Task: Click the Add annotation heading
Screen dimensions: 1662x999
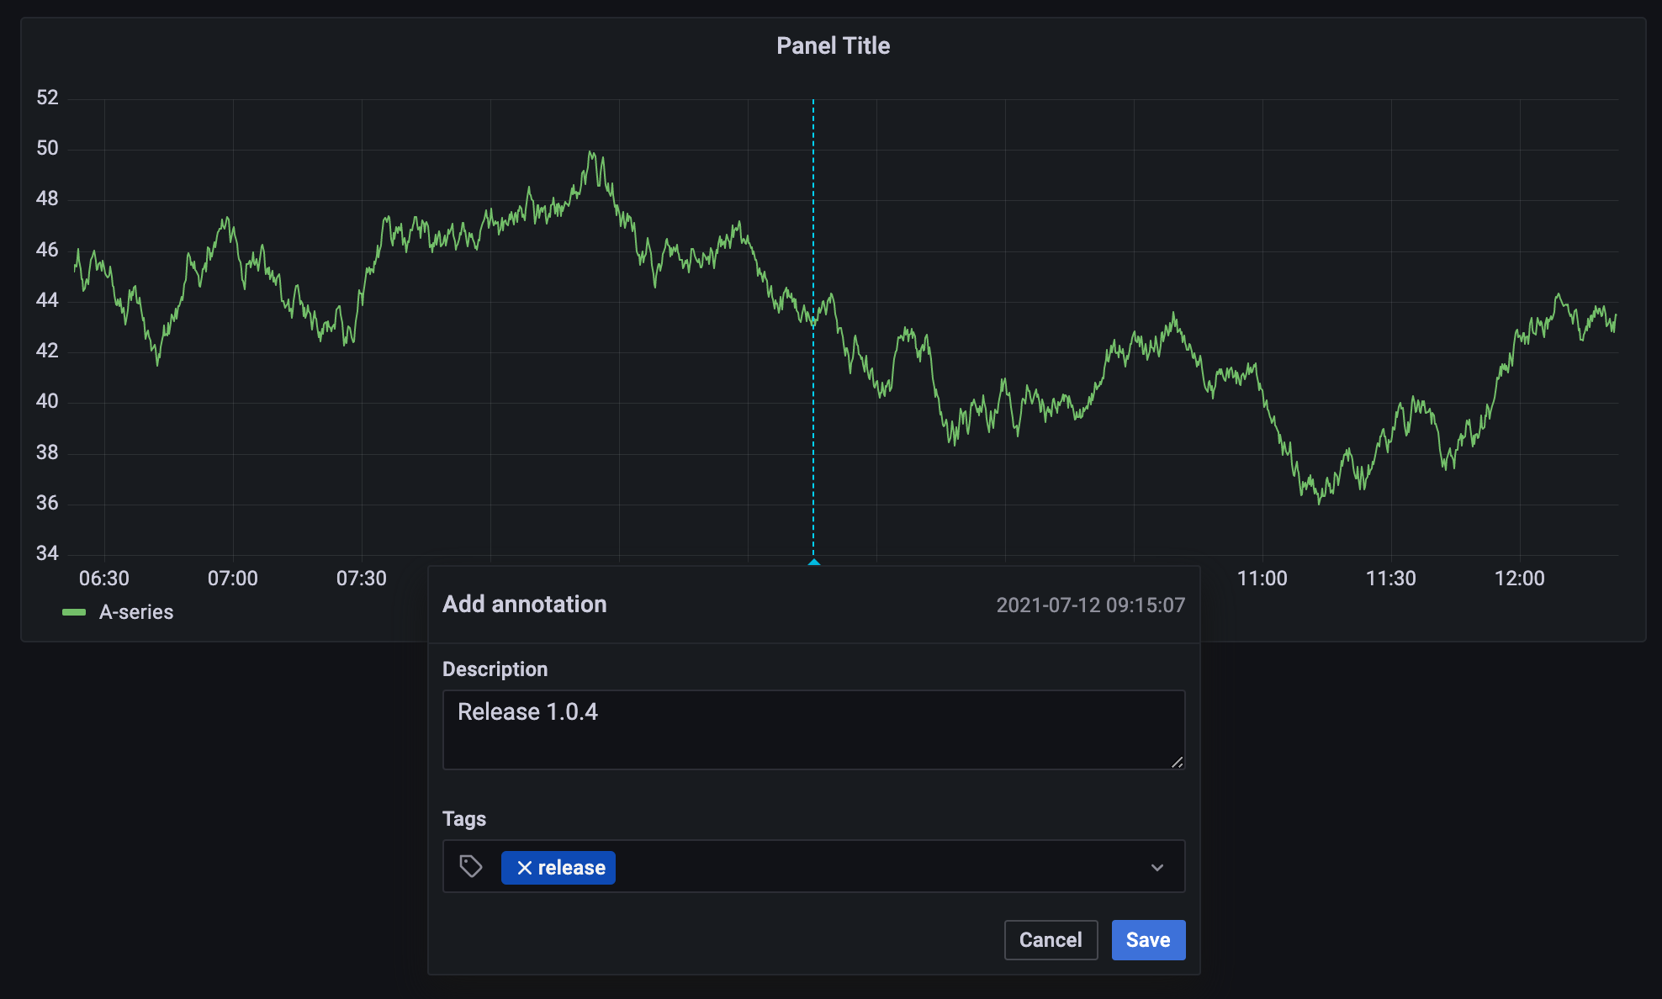Action: [x=524, y=604]
